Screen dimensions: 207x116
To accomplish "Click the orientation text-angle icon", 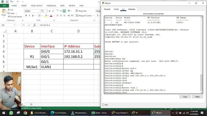I will [x=69, y=11].
